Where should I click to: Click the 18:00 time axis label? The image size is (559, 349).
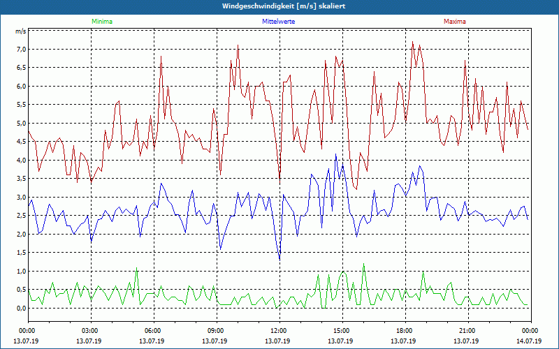point(405,331)
